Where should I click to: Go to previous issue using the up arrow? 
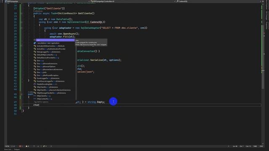tap(34, 146)
